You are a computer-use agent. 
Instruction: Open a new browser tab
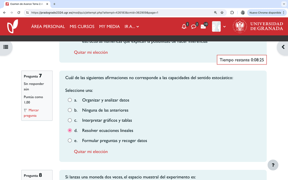tap(54, 4)
